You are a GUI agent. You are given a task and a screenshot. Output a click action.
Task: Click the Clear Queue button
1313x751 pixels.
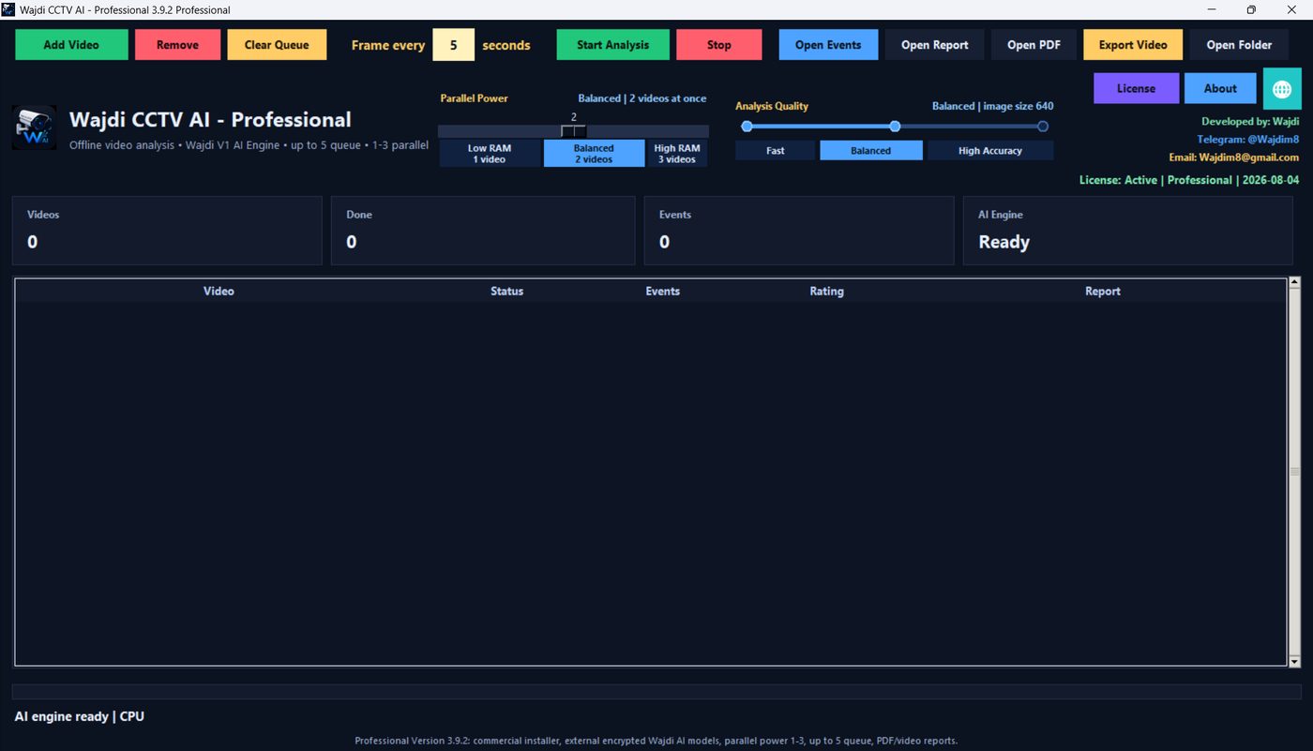point(277,45)
